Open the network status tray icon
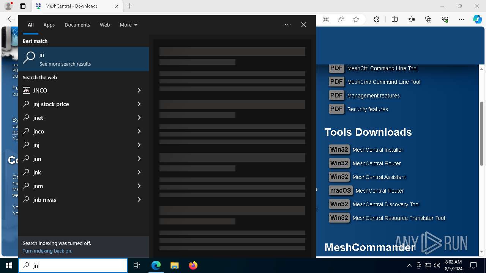Screen dimensions: 486x273 point(428,265)
